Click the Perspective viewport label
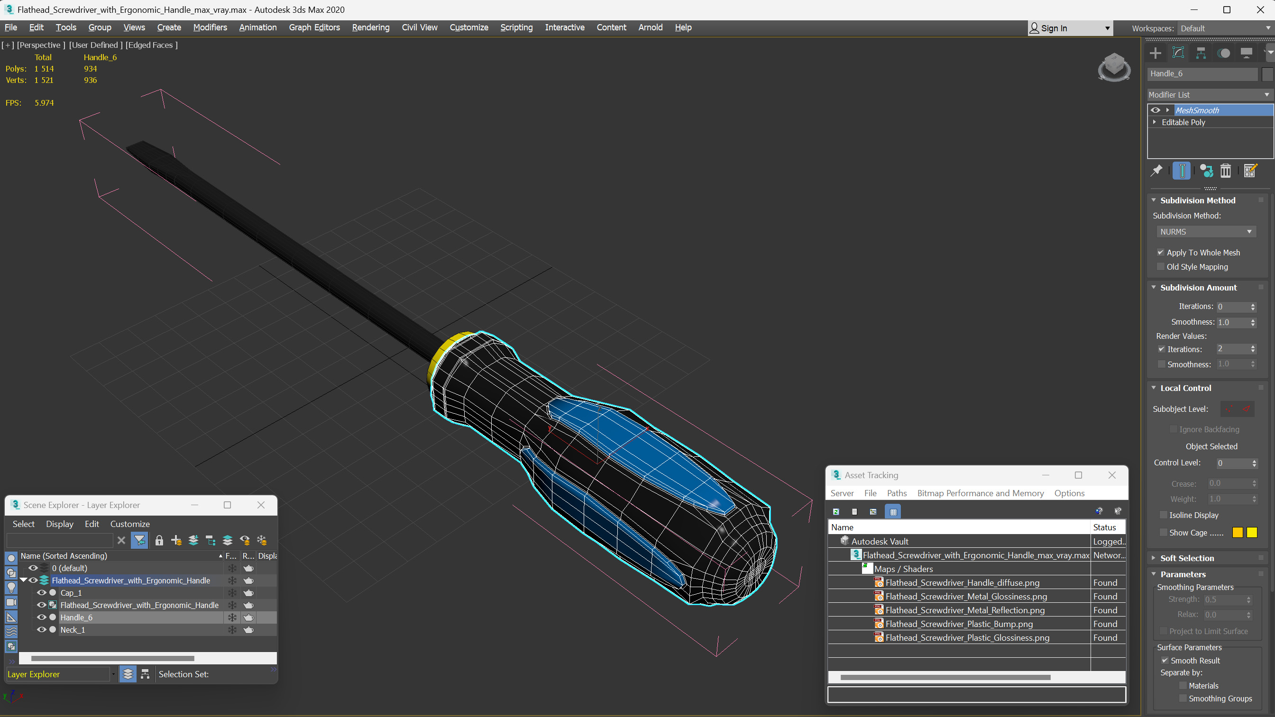This screenshot has width=1275, height=717. point(41,45)
